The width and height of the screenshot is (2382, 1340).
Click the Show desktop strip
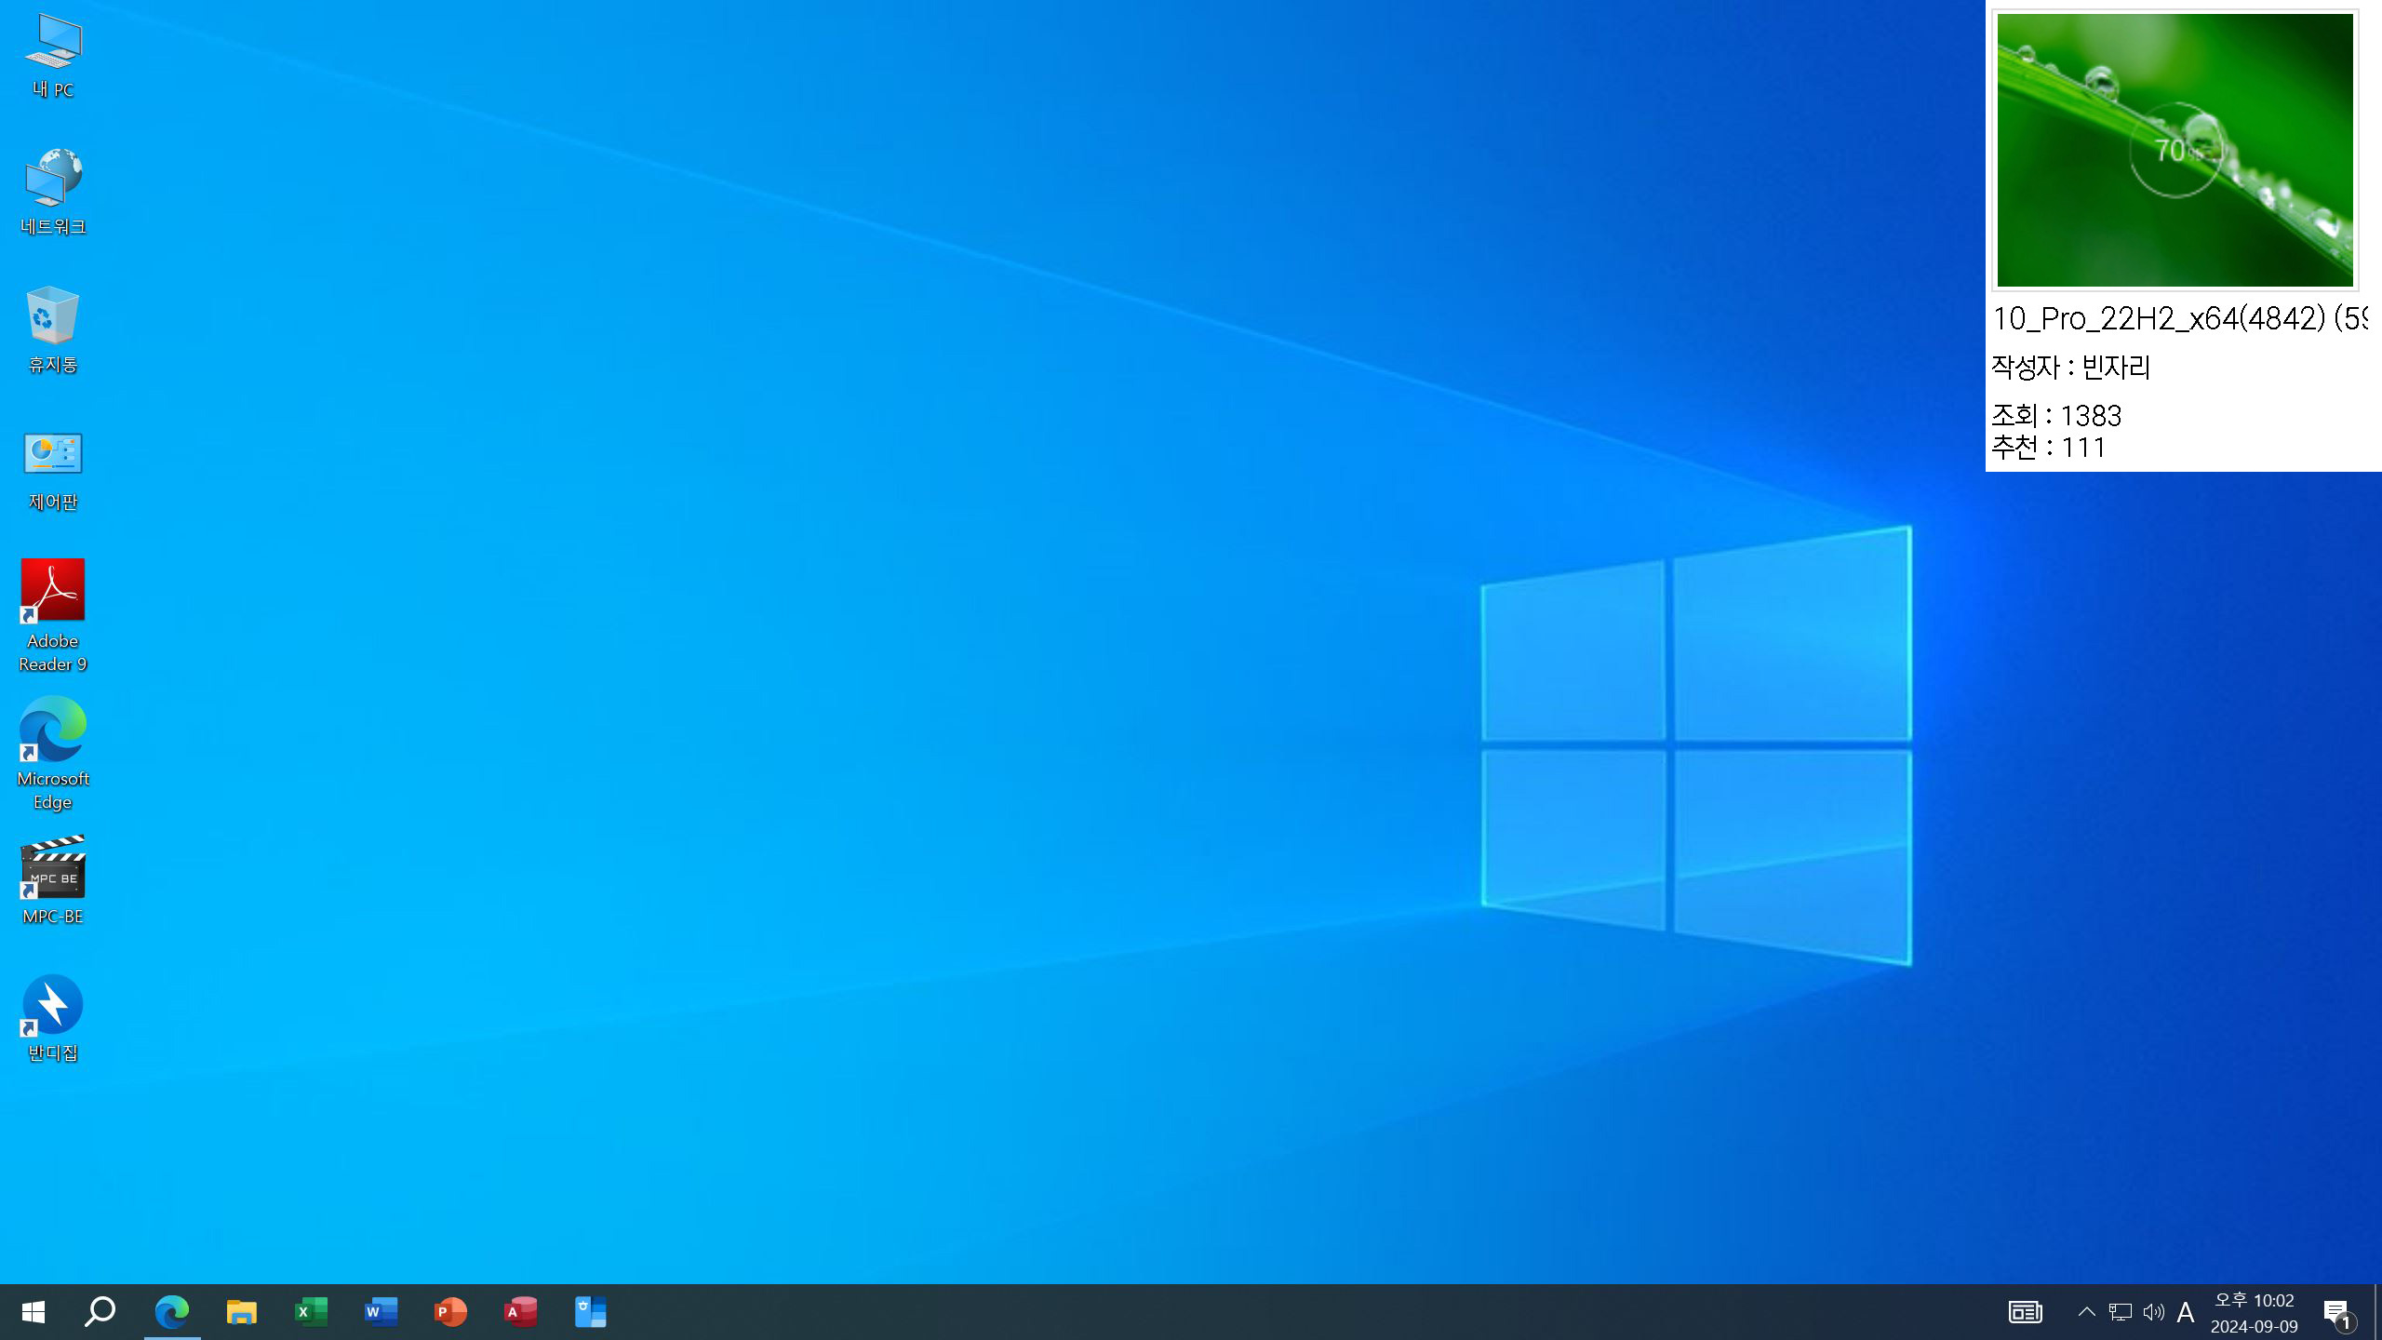point(2377,1312)
